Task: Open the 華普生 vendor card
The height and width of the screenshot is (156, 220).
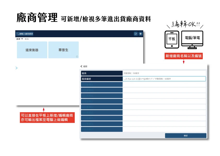Action: click(x=63, y=50)
